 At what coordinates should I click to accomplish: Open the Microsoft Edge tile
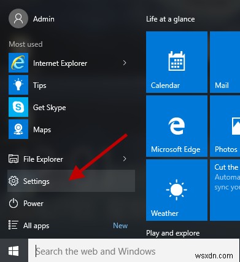tap(177, 126)
